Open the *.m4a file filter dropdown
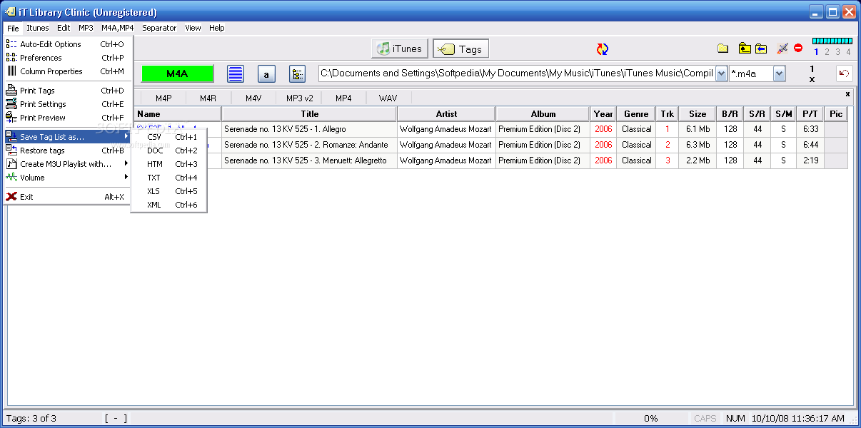 779,73
